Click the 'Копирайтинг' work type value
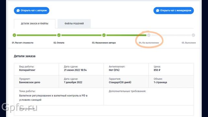 tap(27, 70)
